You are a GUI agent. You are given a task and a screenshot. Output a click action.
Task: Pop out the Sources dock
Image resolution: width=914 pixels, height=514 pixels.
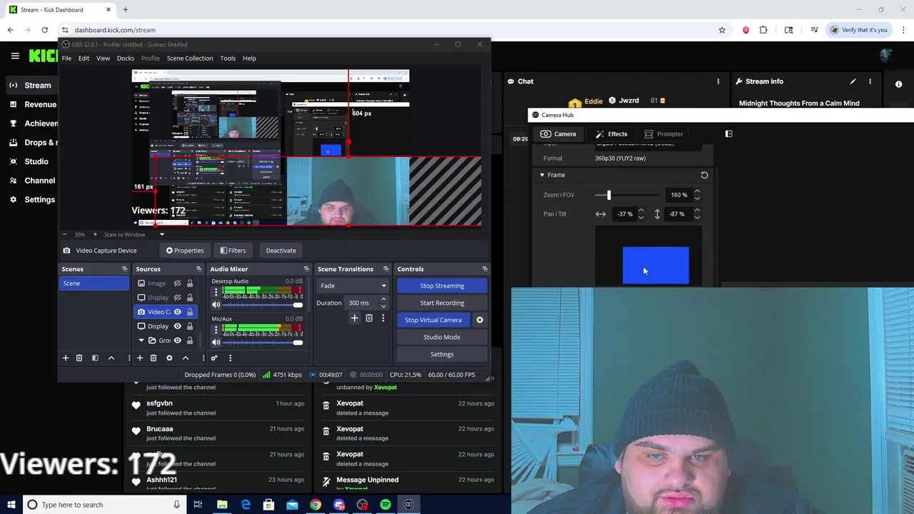click(x=199, y=269)
